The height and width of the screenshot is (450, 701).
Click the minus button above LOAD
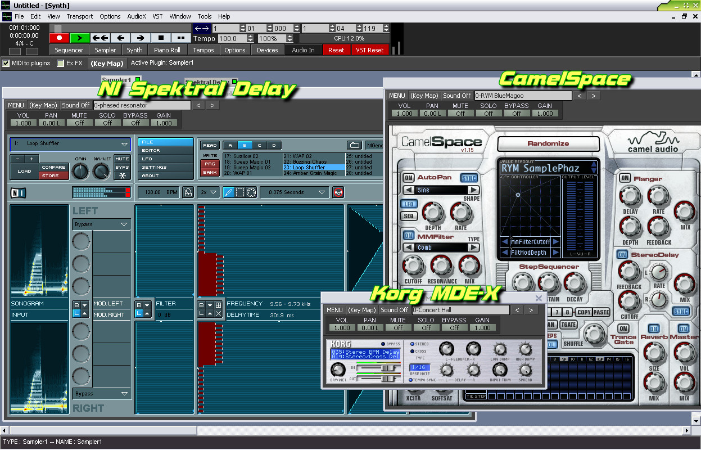pos(18,159)
